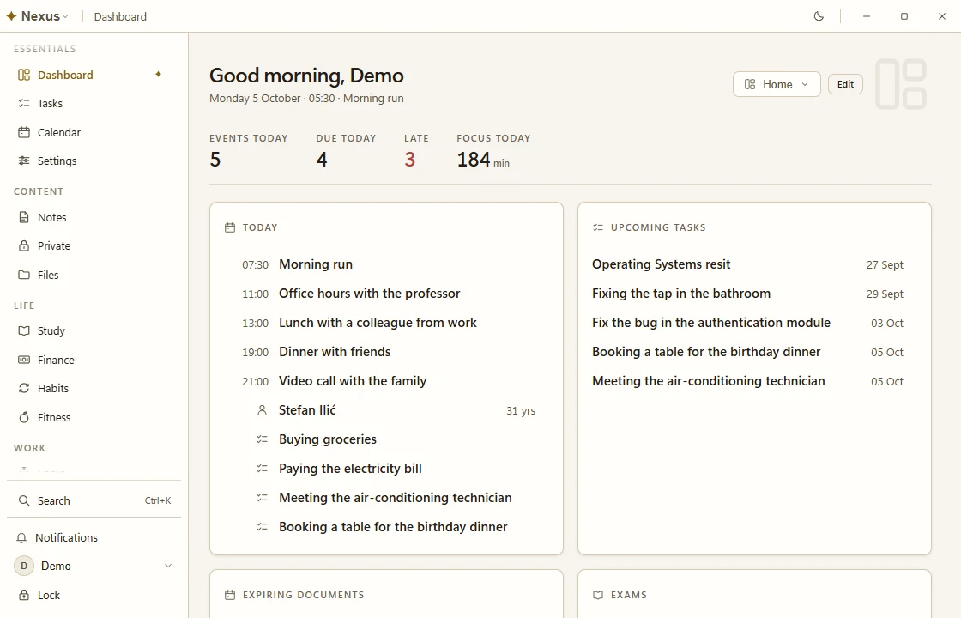Open Meeting the air-conditioning technician in Today card
The width and height of the screenshot is (961, 618).
click(x=386, y=498)
